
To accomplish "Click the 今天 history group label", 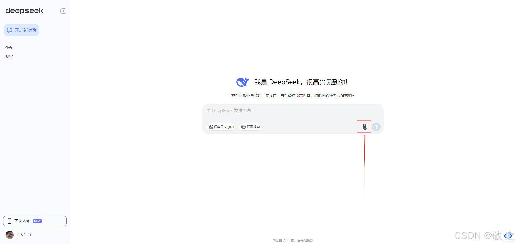I will click(9, 48).
